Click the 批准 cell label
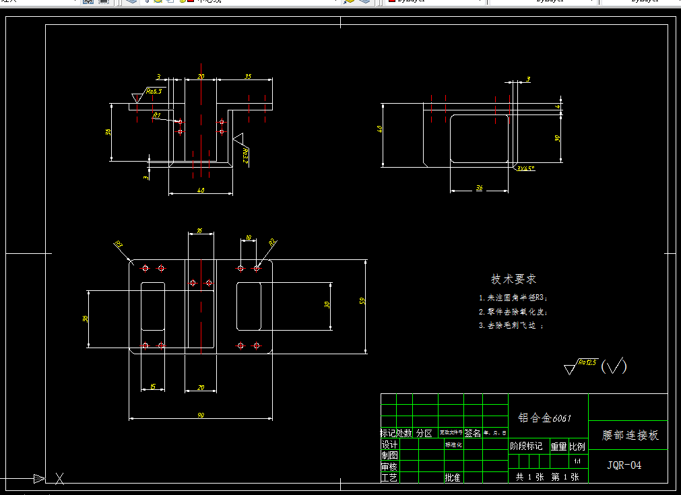681x495 pixels. click(453, 477)
